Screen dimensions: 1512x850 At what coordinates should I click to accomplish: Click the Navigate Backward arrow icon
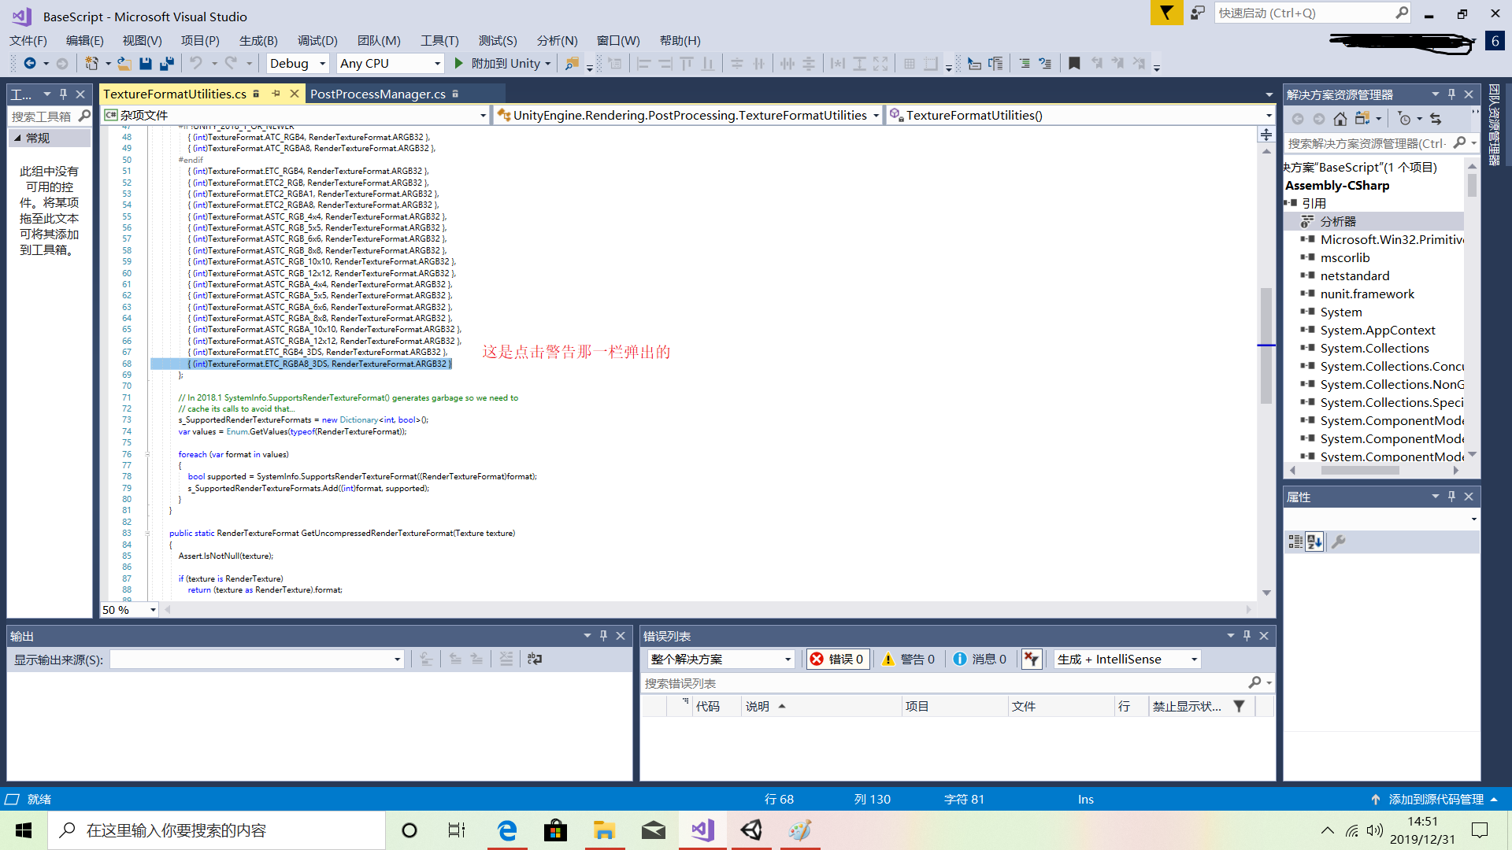30,63
